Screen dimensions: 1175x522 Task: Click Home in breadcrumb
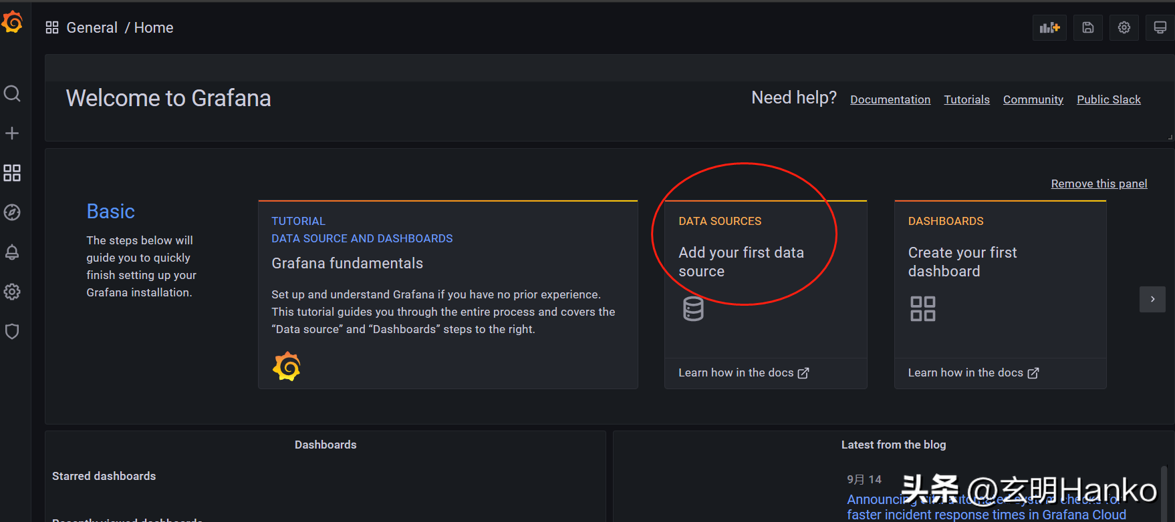(x=154, y=27)
